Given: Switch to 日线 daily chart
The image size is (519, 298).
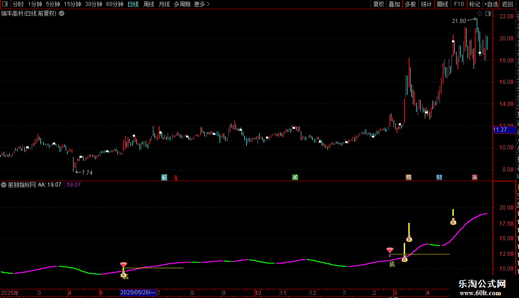Looking at the screenshot, I should (133, 4).
